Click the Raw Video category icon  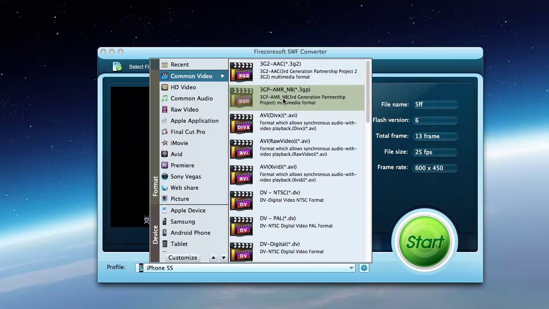(x=164, y=109)
